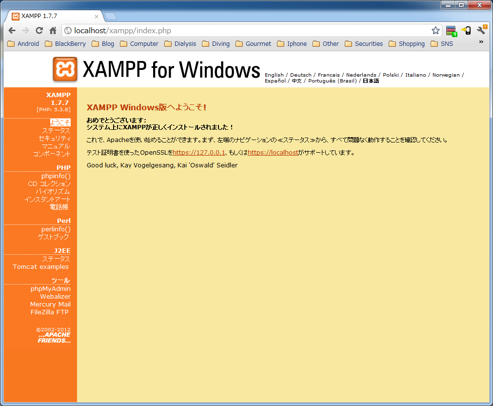Viewport: 493px width, 406px height.
Task: Open the Other bookmarks folder
Action: [326, 44]
